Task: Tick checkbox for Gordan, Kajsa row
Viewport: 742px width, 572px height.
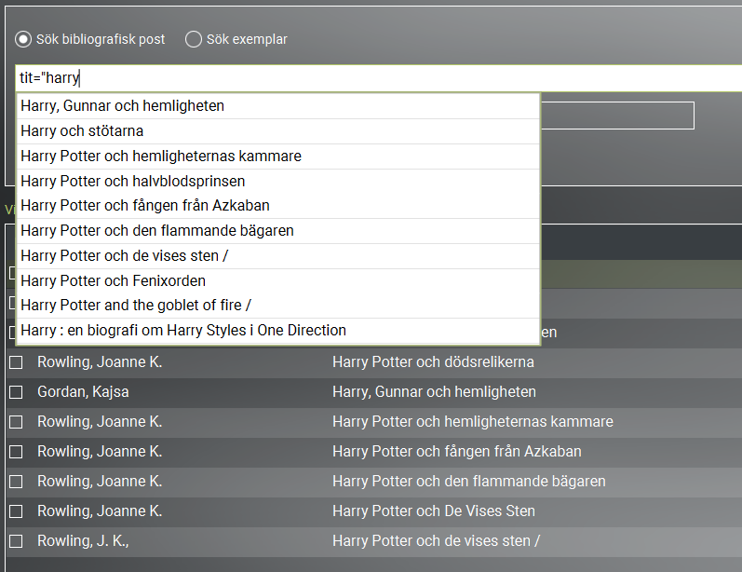Action: pos(16,392)
